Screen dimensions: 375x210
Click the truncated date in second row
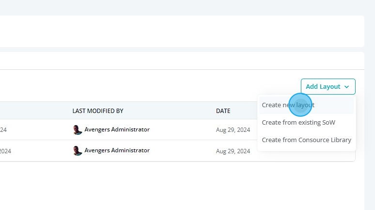(5, 151)
